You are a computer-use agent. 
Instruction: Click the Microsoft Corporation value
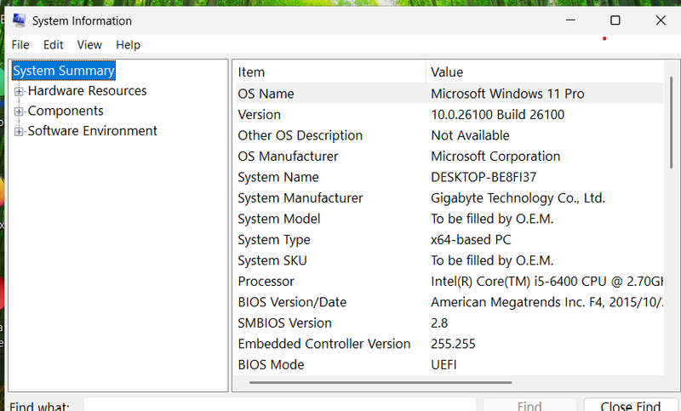[495, 157]
